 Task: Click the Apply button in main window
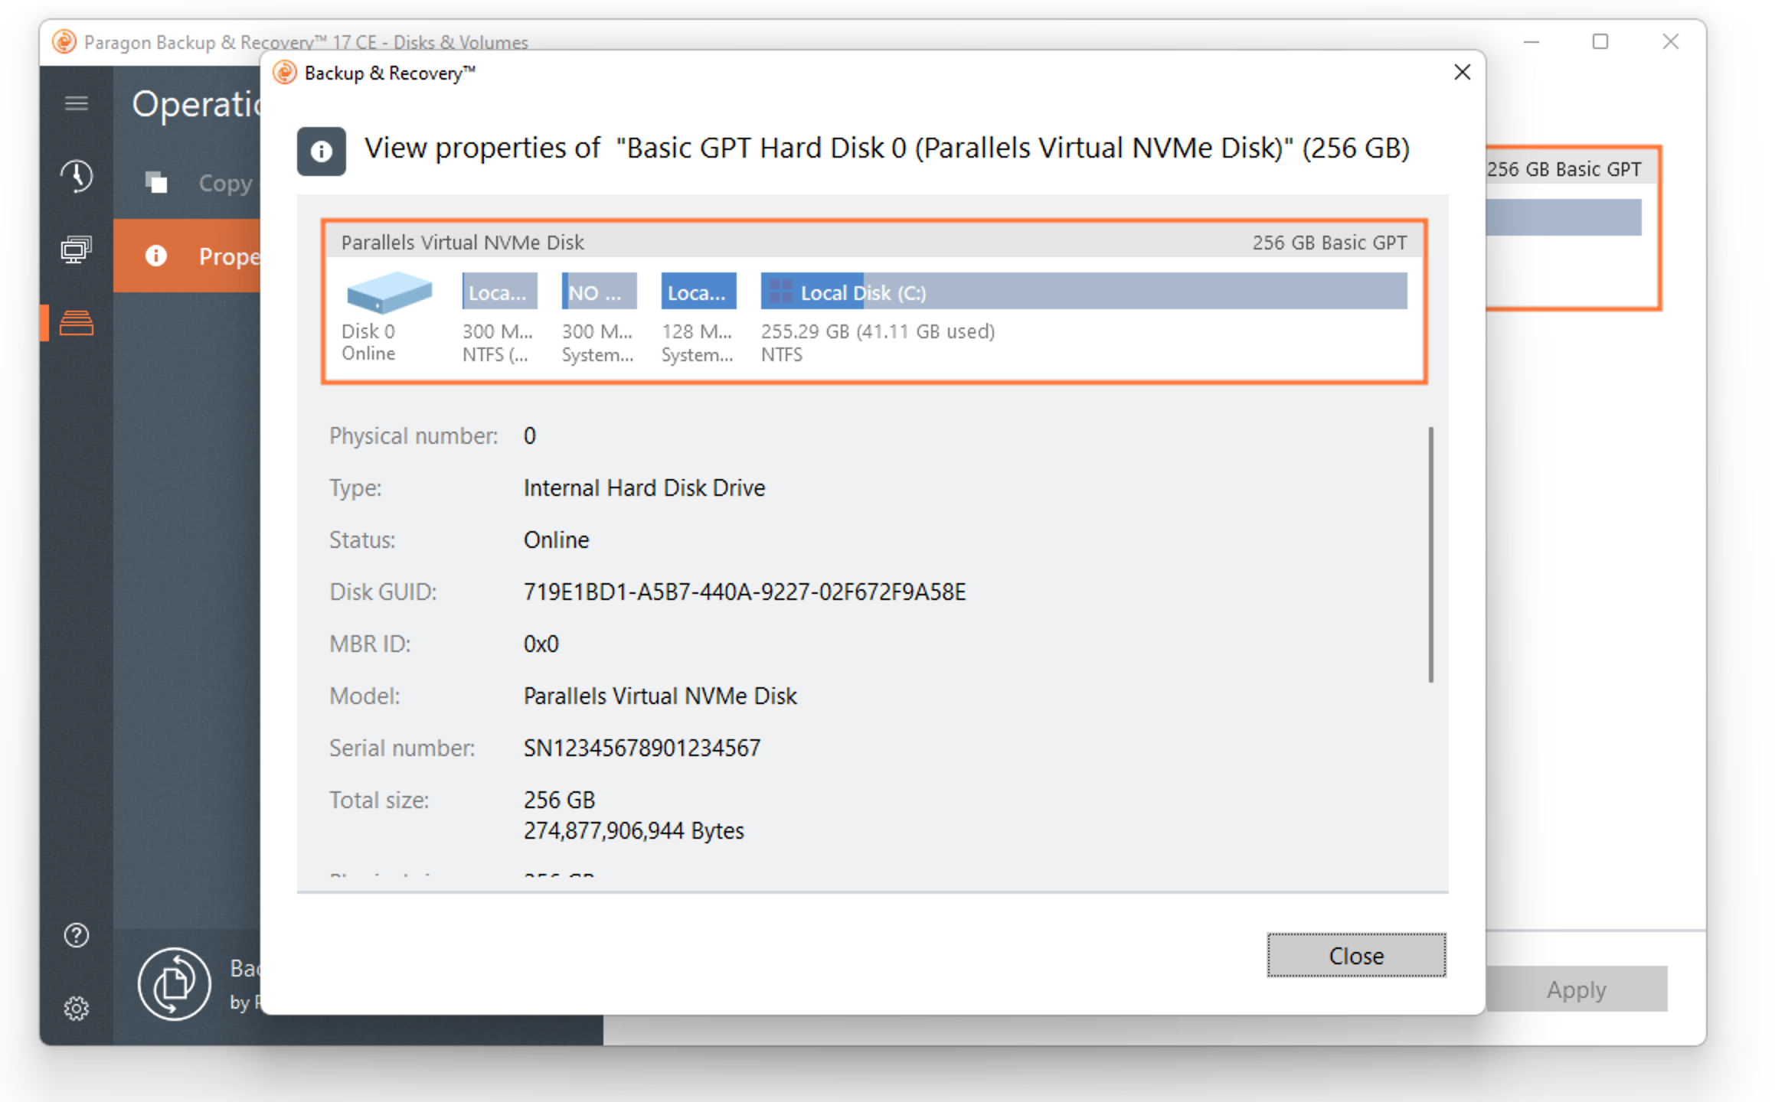(x=1576, y=990)
